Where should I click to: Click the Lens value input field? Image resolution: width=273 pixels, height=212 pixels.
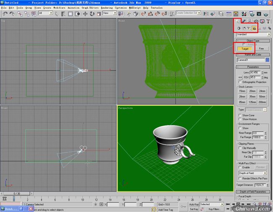click(255, 72)
